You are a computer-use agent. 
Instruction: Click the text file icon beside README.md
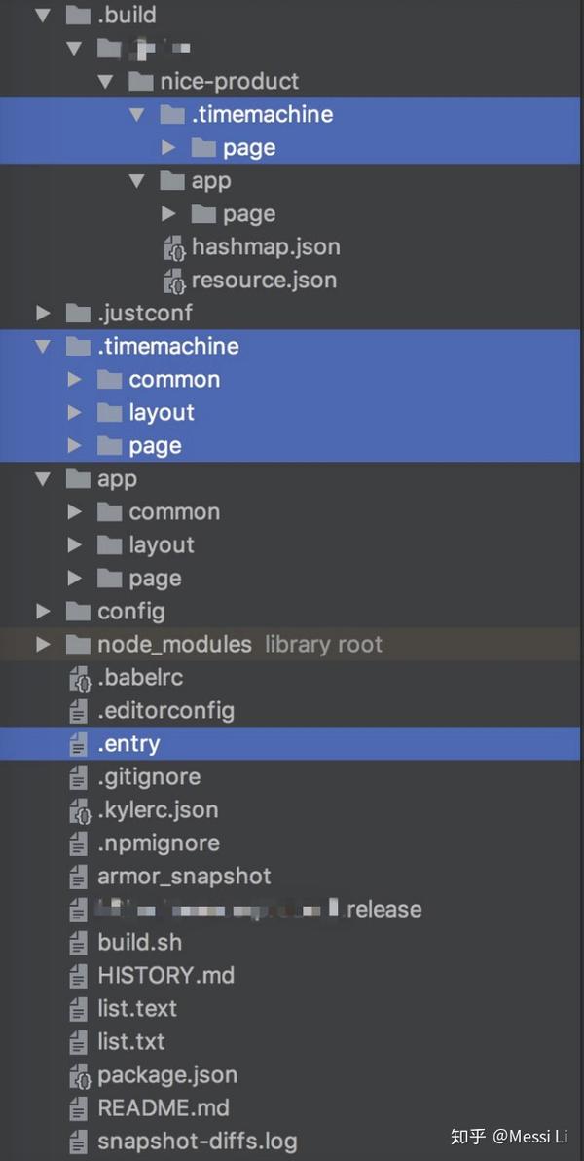[77, 1108]
